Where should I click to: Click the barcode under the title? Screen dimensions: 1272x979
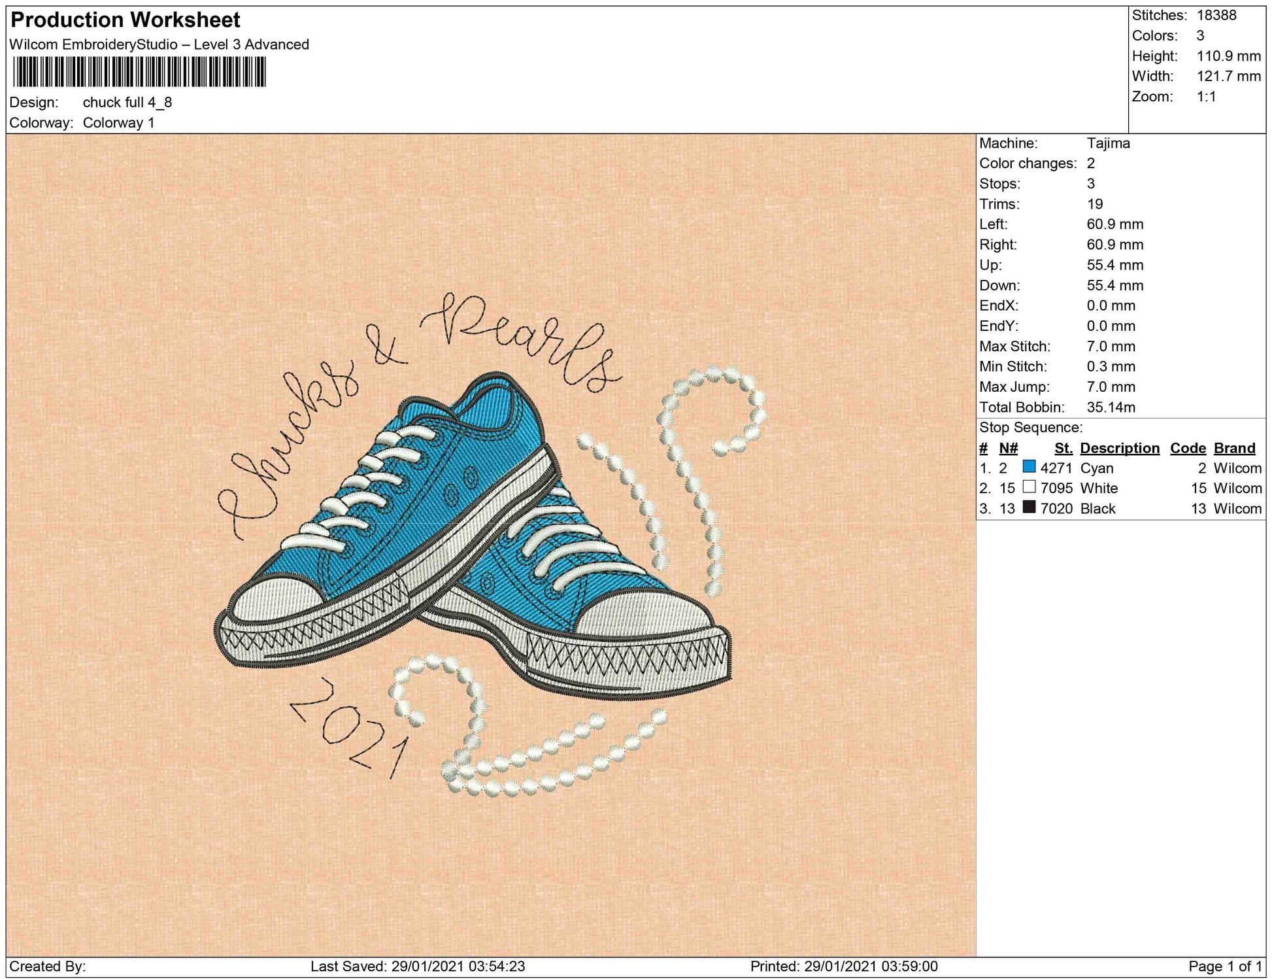pos(139,72)
